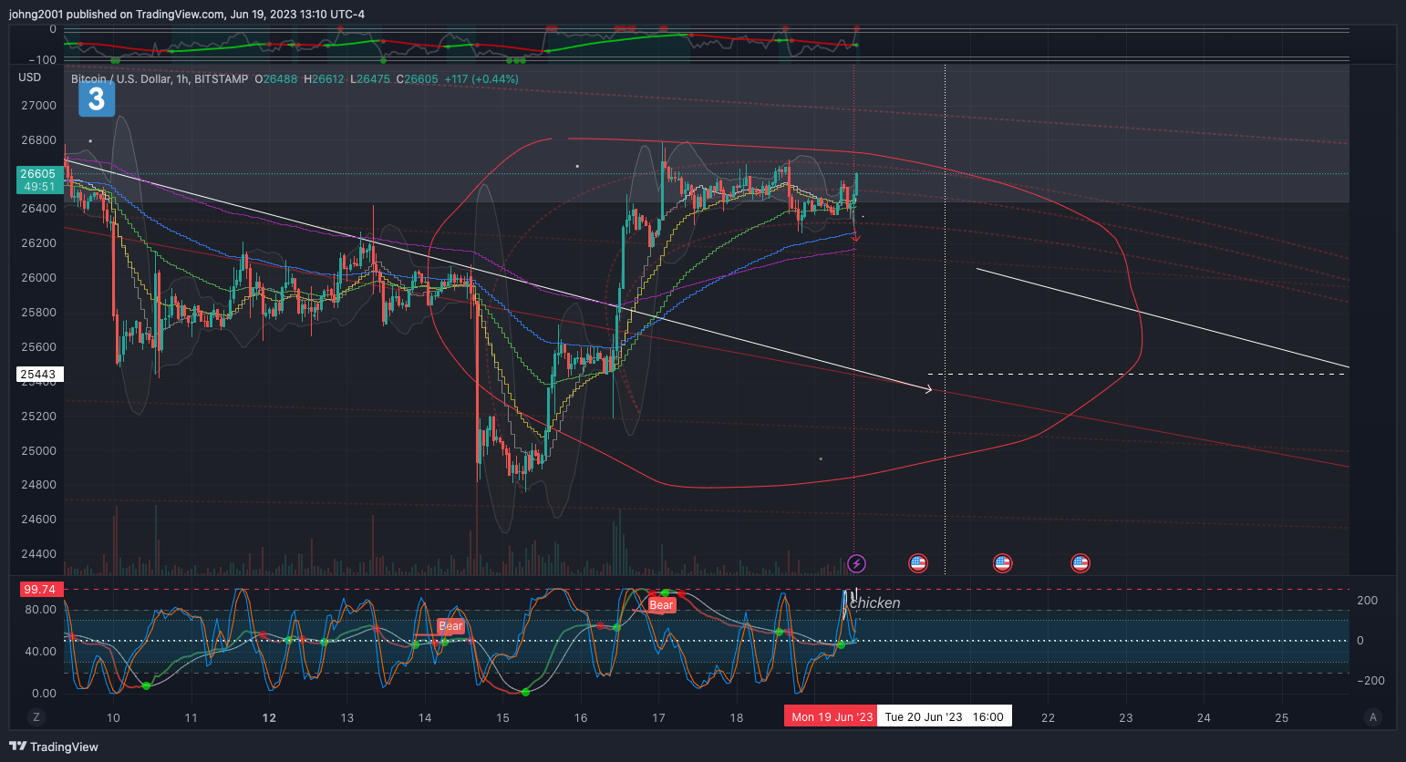Click the 80.00 oscillator axis value
The height and width of the screenshot is (762, 1406).
click(40, 610)
